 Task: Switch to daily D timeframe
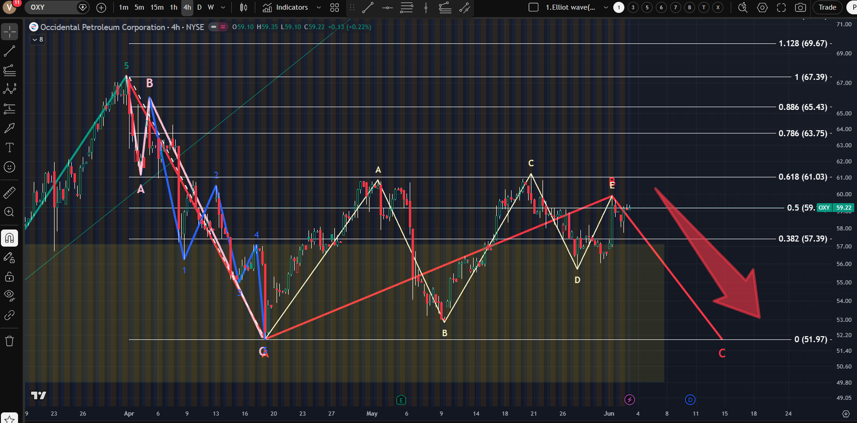pyautogui.click(x=199, y=7)
